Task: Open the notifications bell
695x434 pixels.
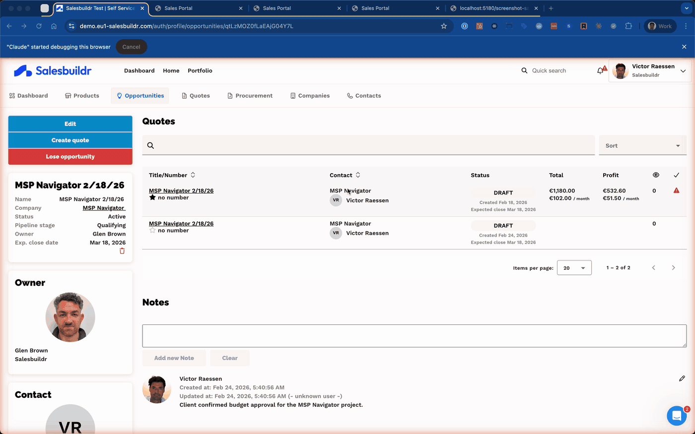Action: [x=601, y=70]
